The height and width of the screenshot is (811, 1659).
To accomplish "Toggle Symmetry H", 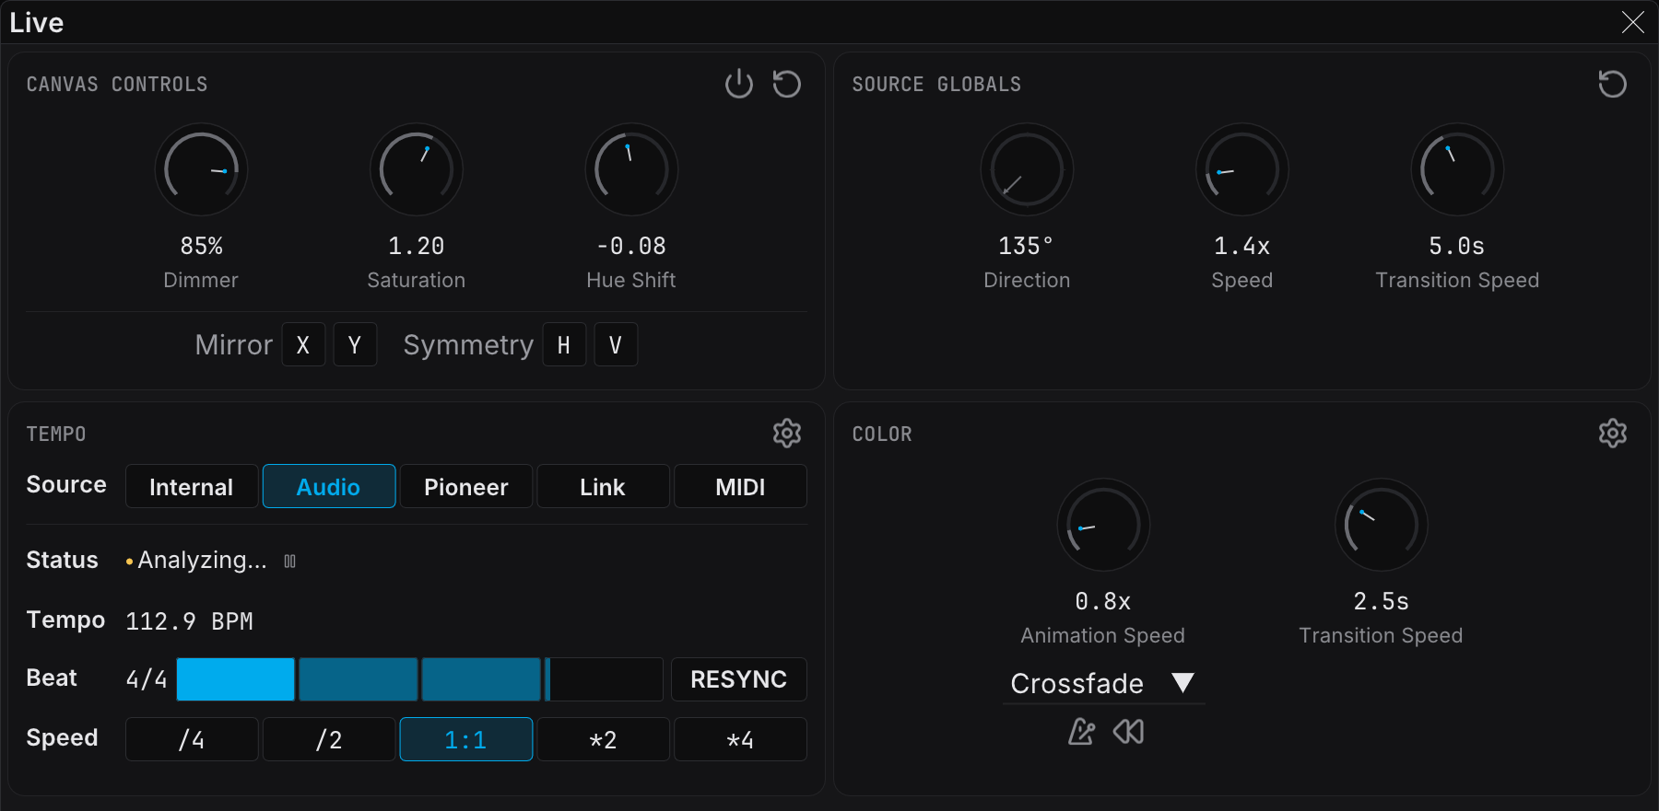I will [564, 344].
